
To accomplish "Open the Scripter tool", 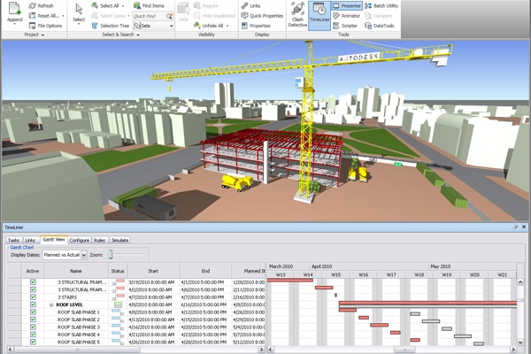I will coord(346,25).
